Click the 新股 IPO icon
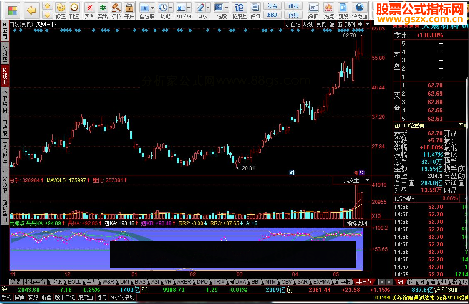The height and width of the screenshot is (304, 469). [x=343, y=10]
